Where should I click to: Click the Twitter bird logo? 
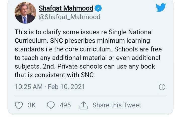coord(161,8)
